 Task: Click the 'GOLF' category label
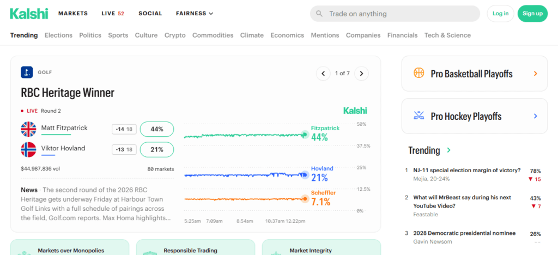coord(45,72)
